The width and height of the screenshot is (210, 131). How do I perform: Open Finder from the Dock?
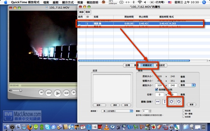click(6, 127)
